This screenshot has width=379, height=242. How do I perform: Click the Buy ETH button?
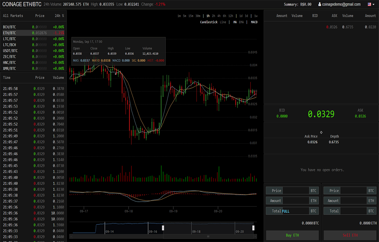(292, 235)
